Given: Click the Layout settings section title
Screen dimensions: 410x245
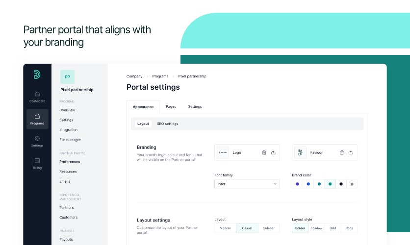Looking at the screenshot, I should (154, 220).
